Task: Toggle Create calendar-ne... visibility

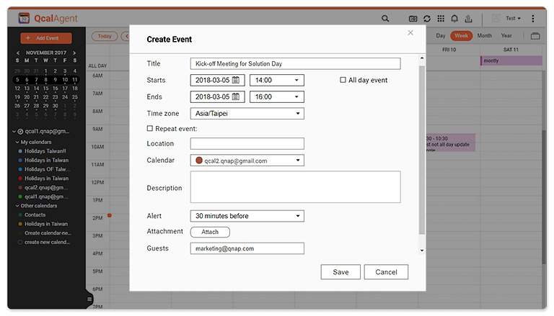Action: (20, 233)
